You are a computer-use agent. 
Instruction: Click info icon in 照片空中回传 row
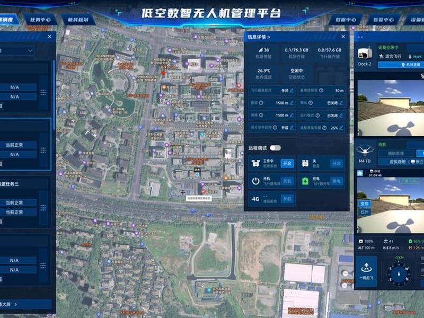(275, 127)
